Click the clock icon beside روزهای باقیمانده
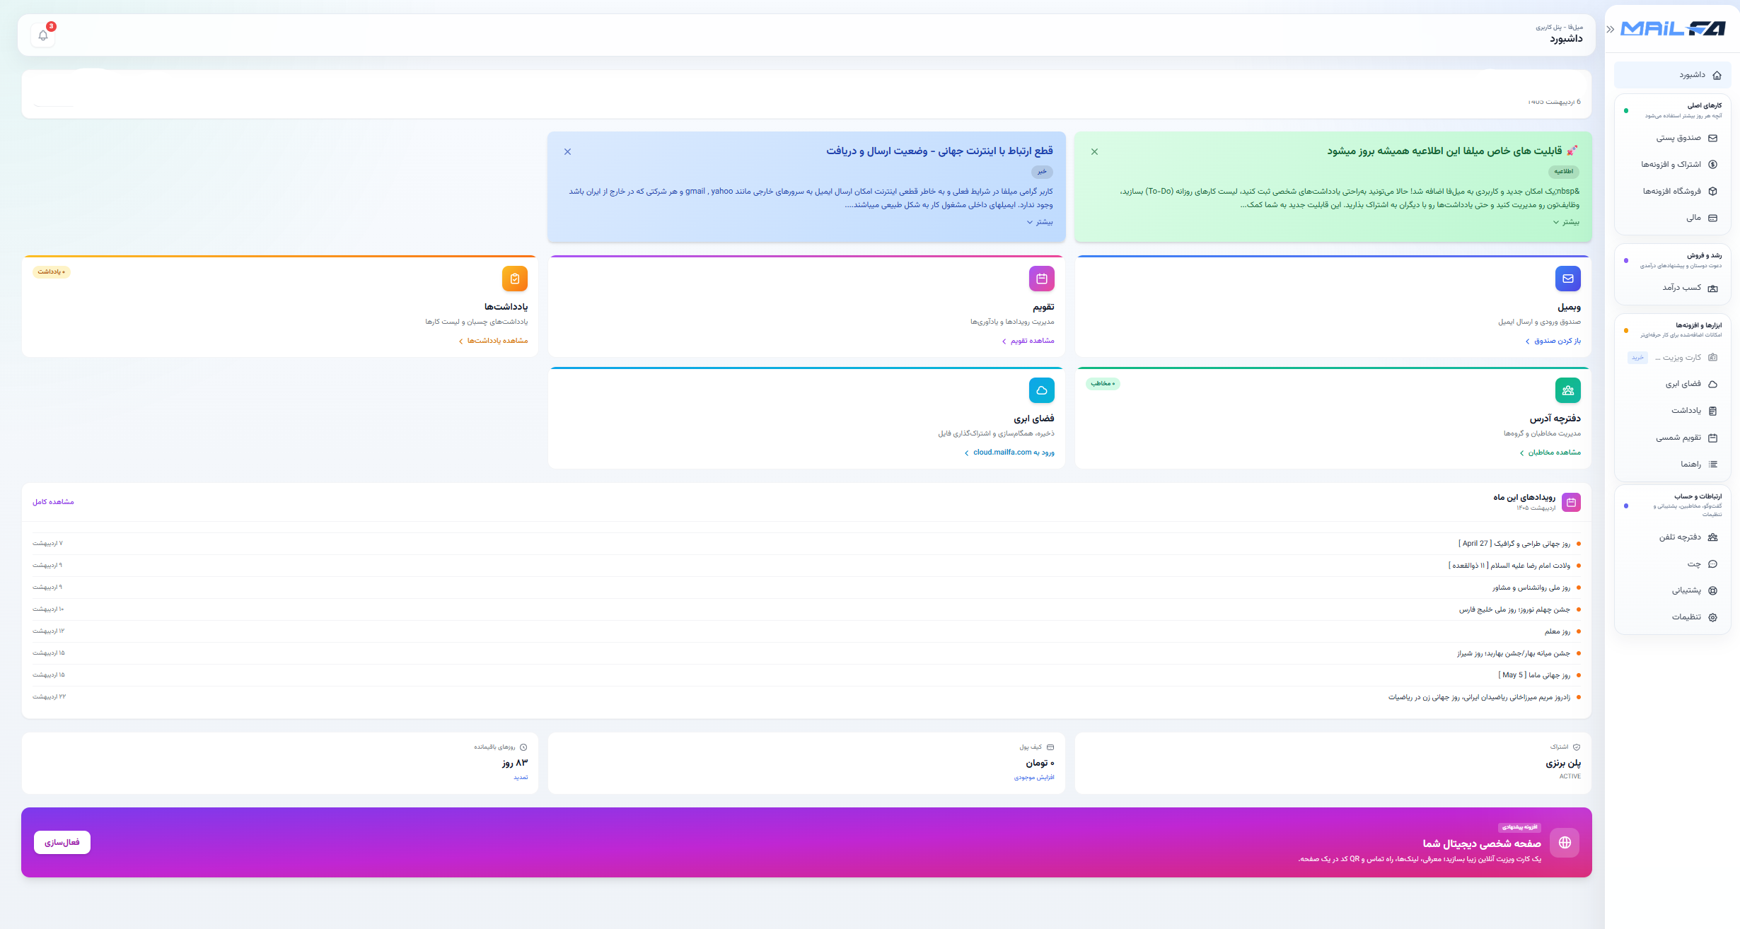 [x=523, y=747]
